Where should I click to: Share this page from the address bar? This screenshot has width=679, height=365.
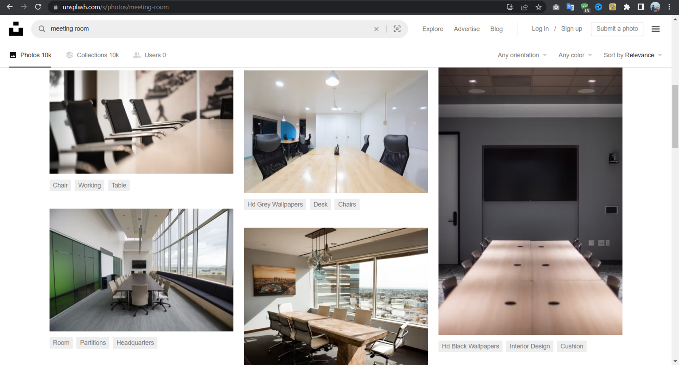tap(525, 7)
